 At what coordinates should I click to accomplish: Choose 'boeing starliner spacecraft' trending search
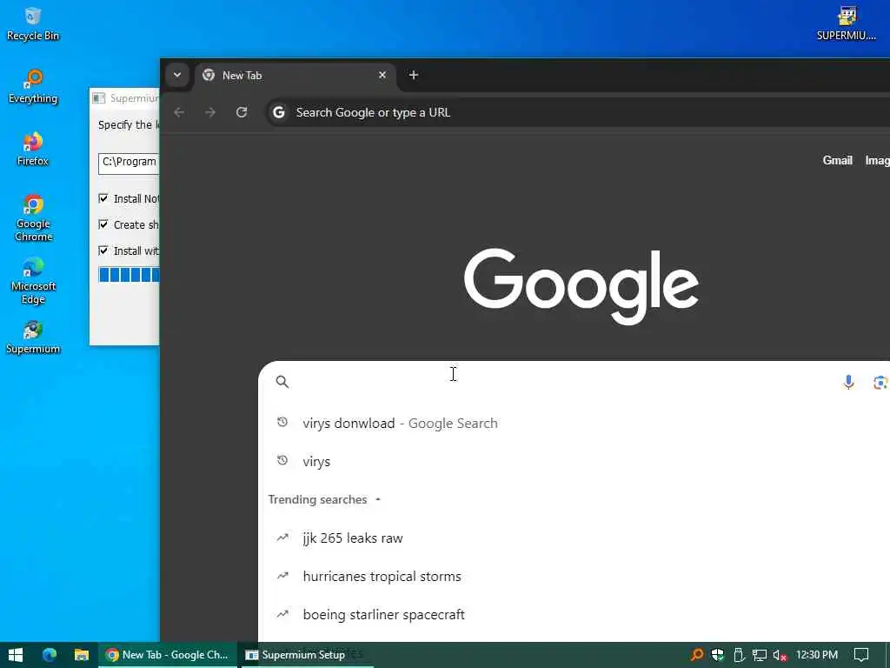[x=574, y=614]
